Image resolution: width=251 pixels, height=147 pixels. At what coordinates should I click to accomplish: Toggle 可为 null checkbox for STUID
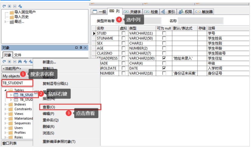pos(164,33)
